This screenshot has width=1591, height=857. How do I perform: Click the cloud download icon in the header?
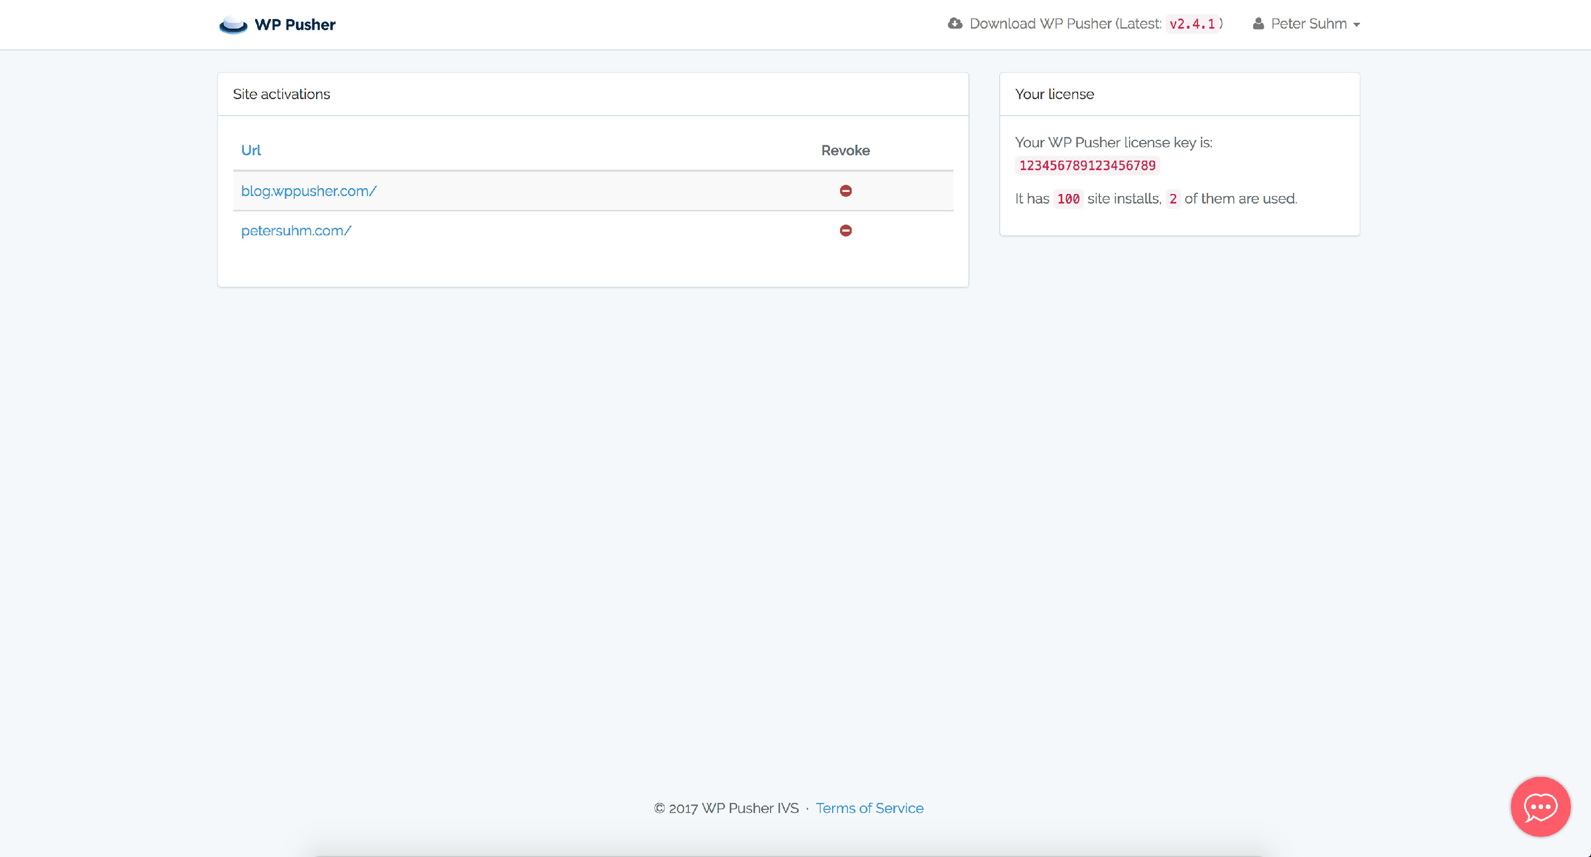pyautogui.click(x=955, y=23)
